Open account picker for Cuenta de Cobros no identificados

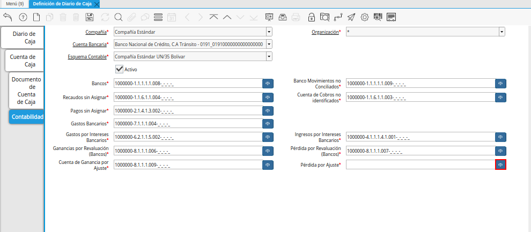point(500,97)
